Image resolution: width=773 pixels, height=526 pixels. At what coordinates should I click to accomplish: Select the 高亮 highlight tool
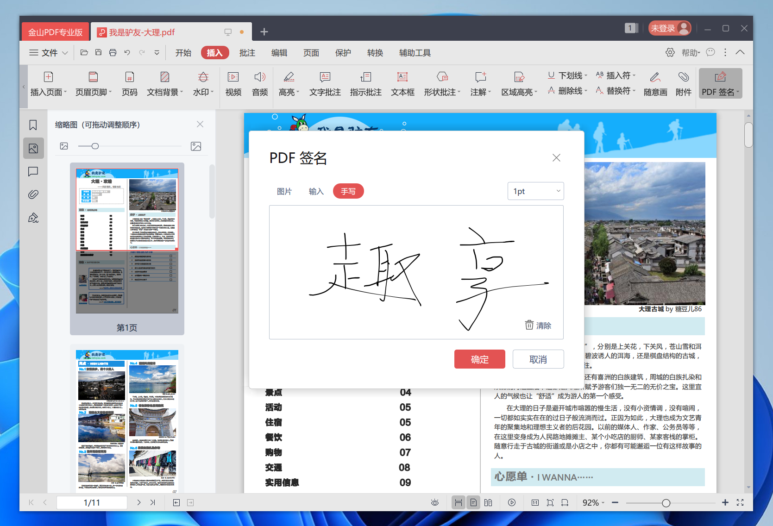(x=289, y=84)
